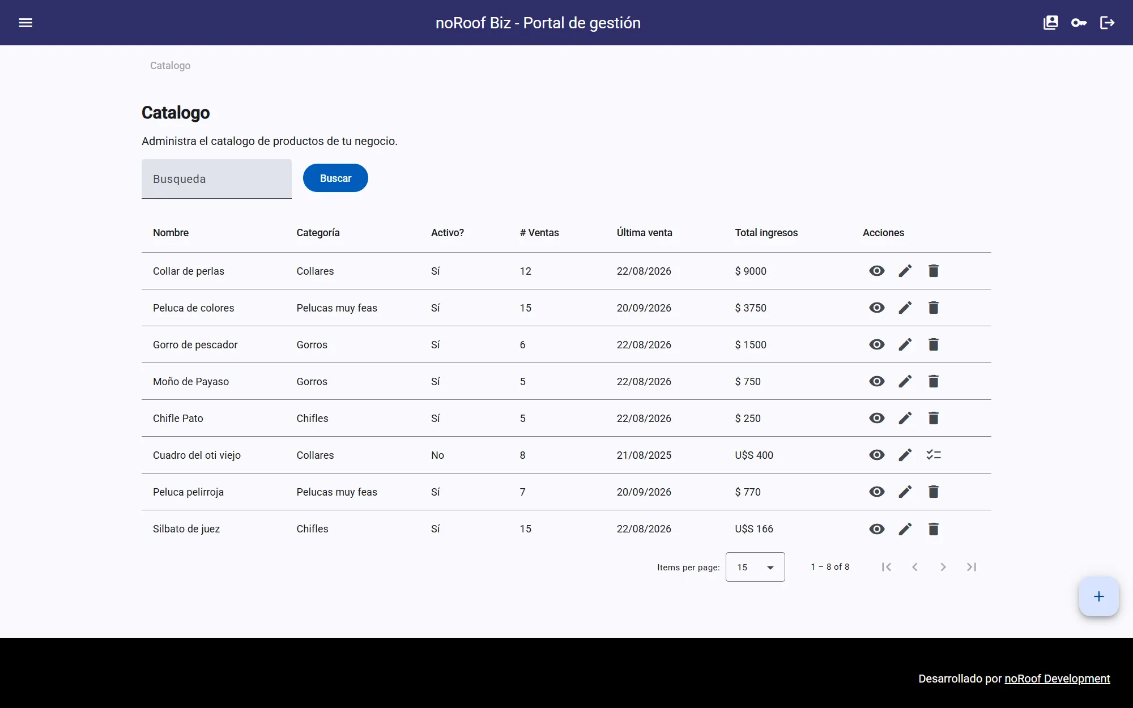The image size is (1133, 708).
Task: Click the Catalogo breadcrumb
Action: coord(170,66)
